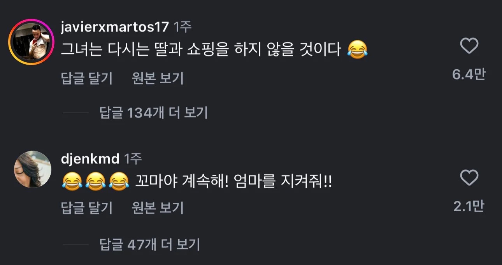Image resolution: width=502 pixels, height=265 pixels.
Task: Open djenkmd's profile avatar
Action: 33,169
